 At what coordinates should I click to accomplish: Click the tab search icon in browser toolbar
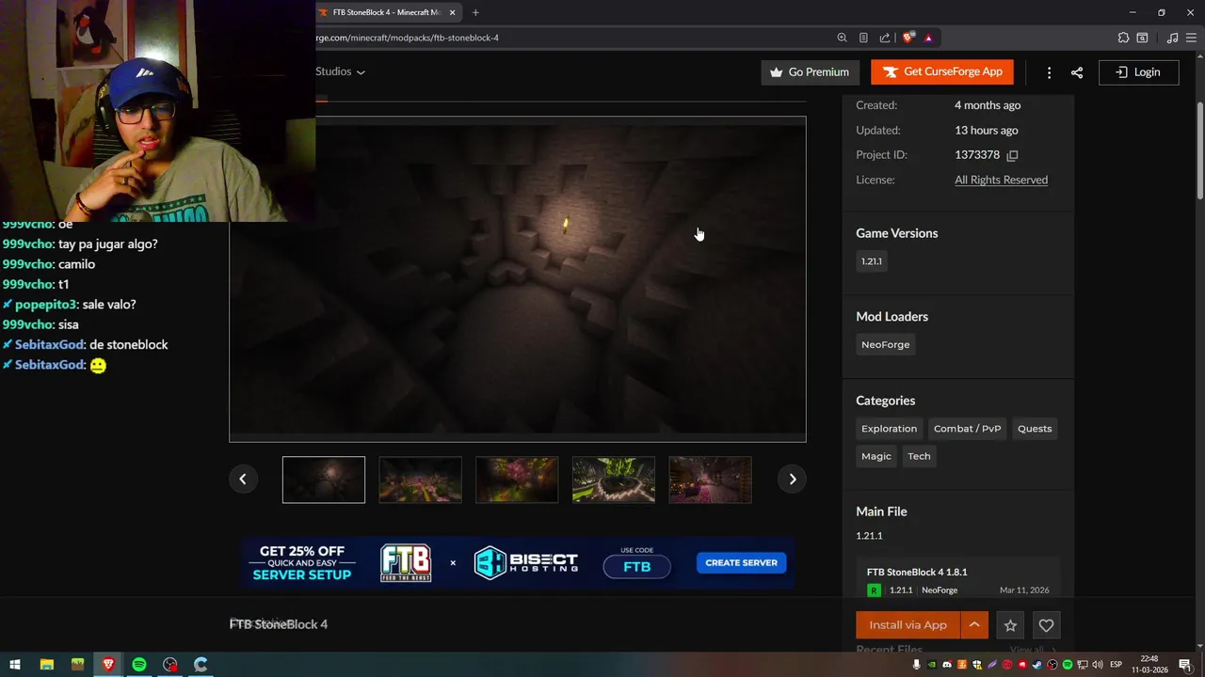click(x=1142, y=38)
